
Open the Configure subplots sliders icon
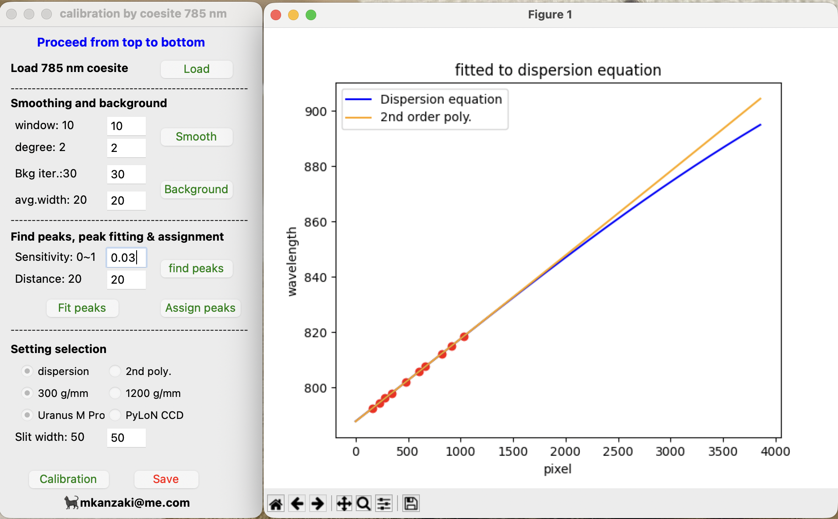[384, 503]
